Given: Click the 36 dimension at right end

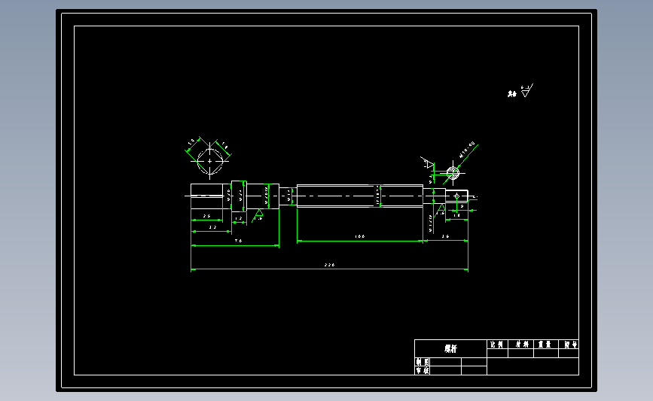Looking at the screenshot, I should (446, 236).
